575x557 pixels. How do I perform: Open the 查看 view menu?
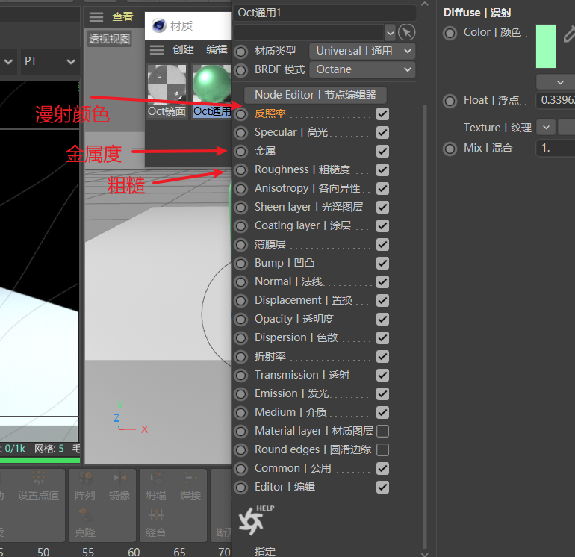[x=123, y=16]
